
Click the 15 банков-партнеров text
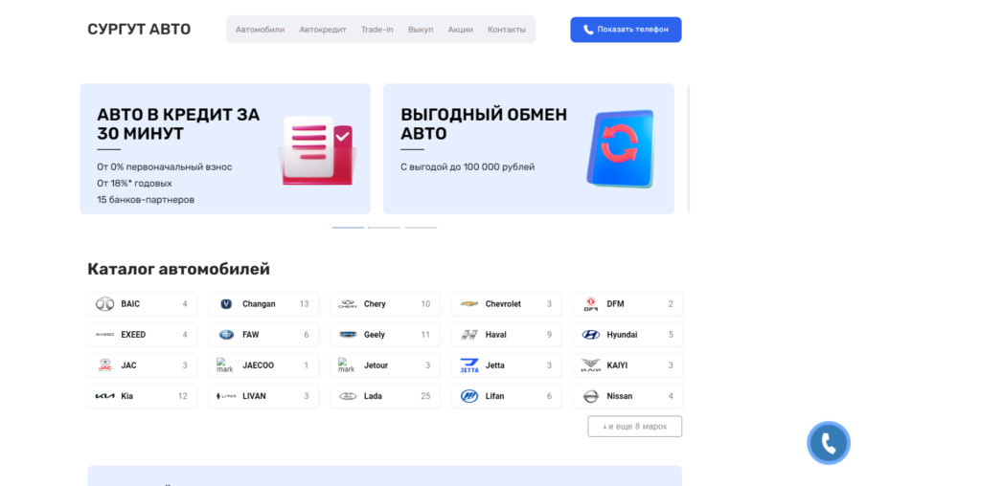tap(146, 200)
